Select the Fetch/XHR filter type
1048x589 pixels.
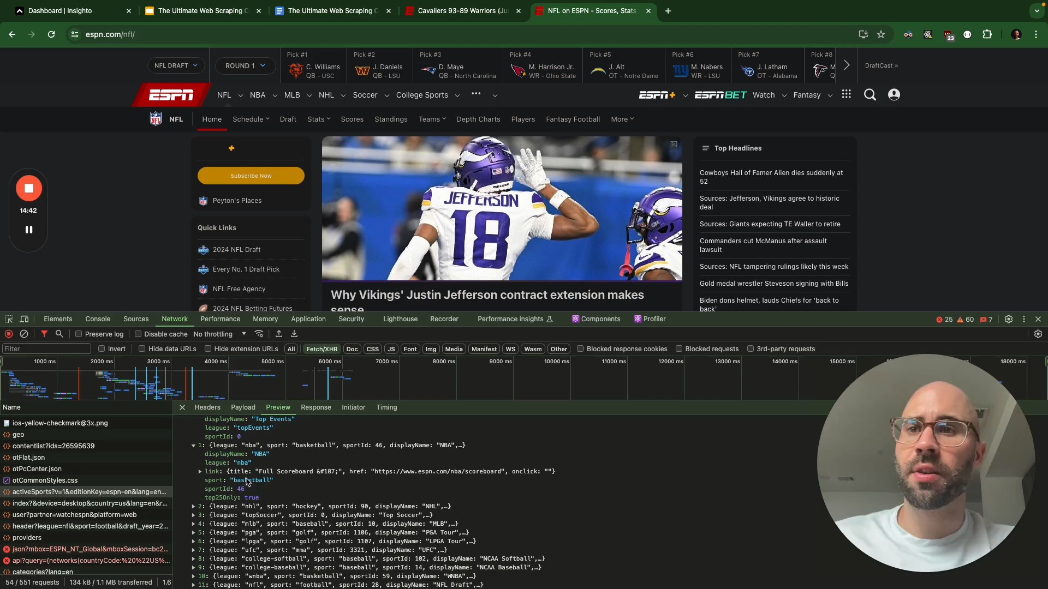click(321, 349)
